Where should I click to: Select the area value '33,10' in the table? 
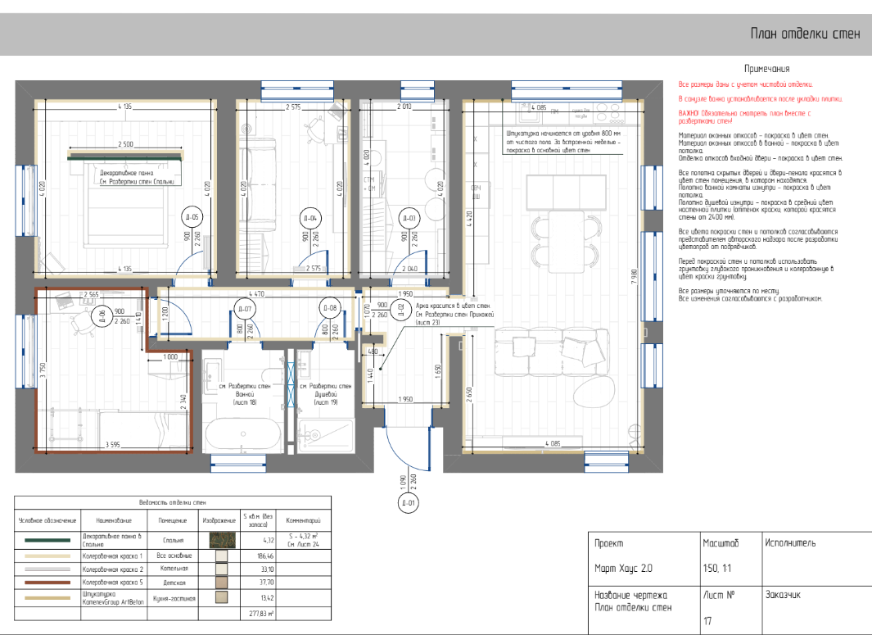coord(267,569)
